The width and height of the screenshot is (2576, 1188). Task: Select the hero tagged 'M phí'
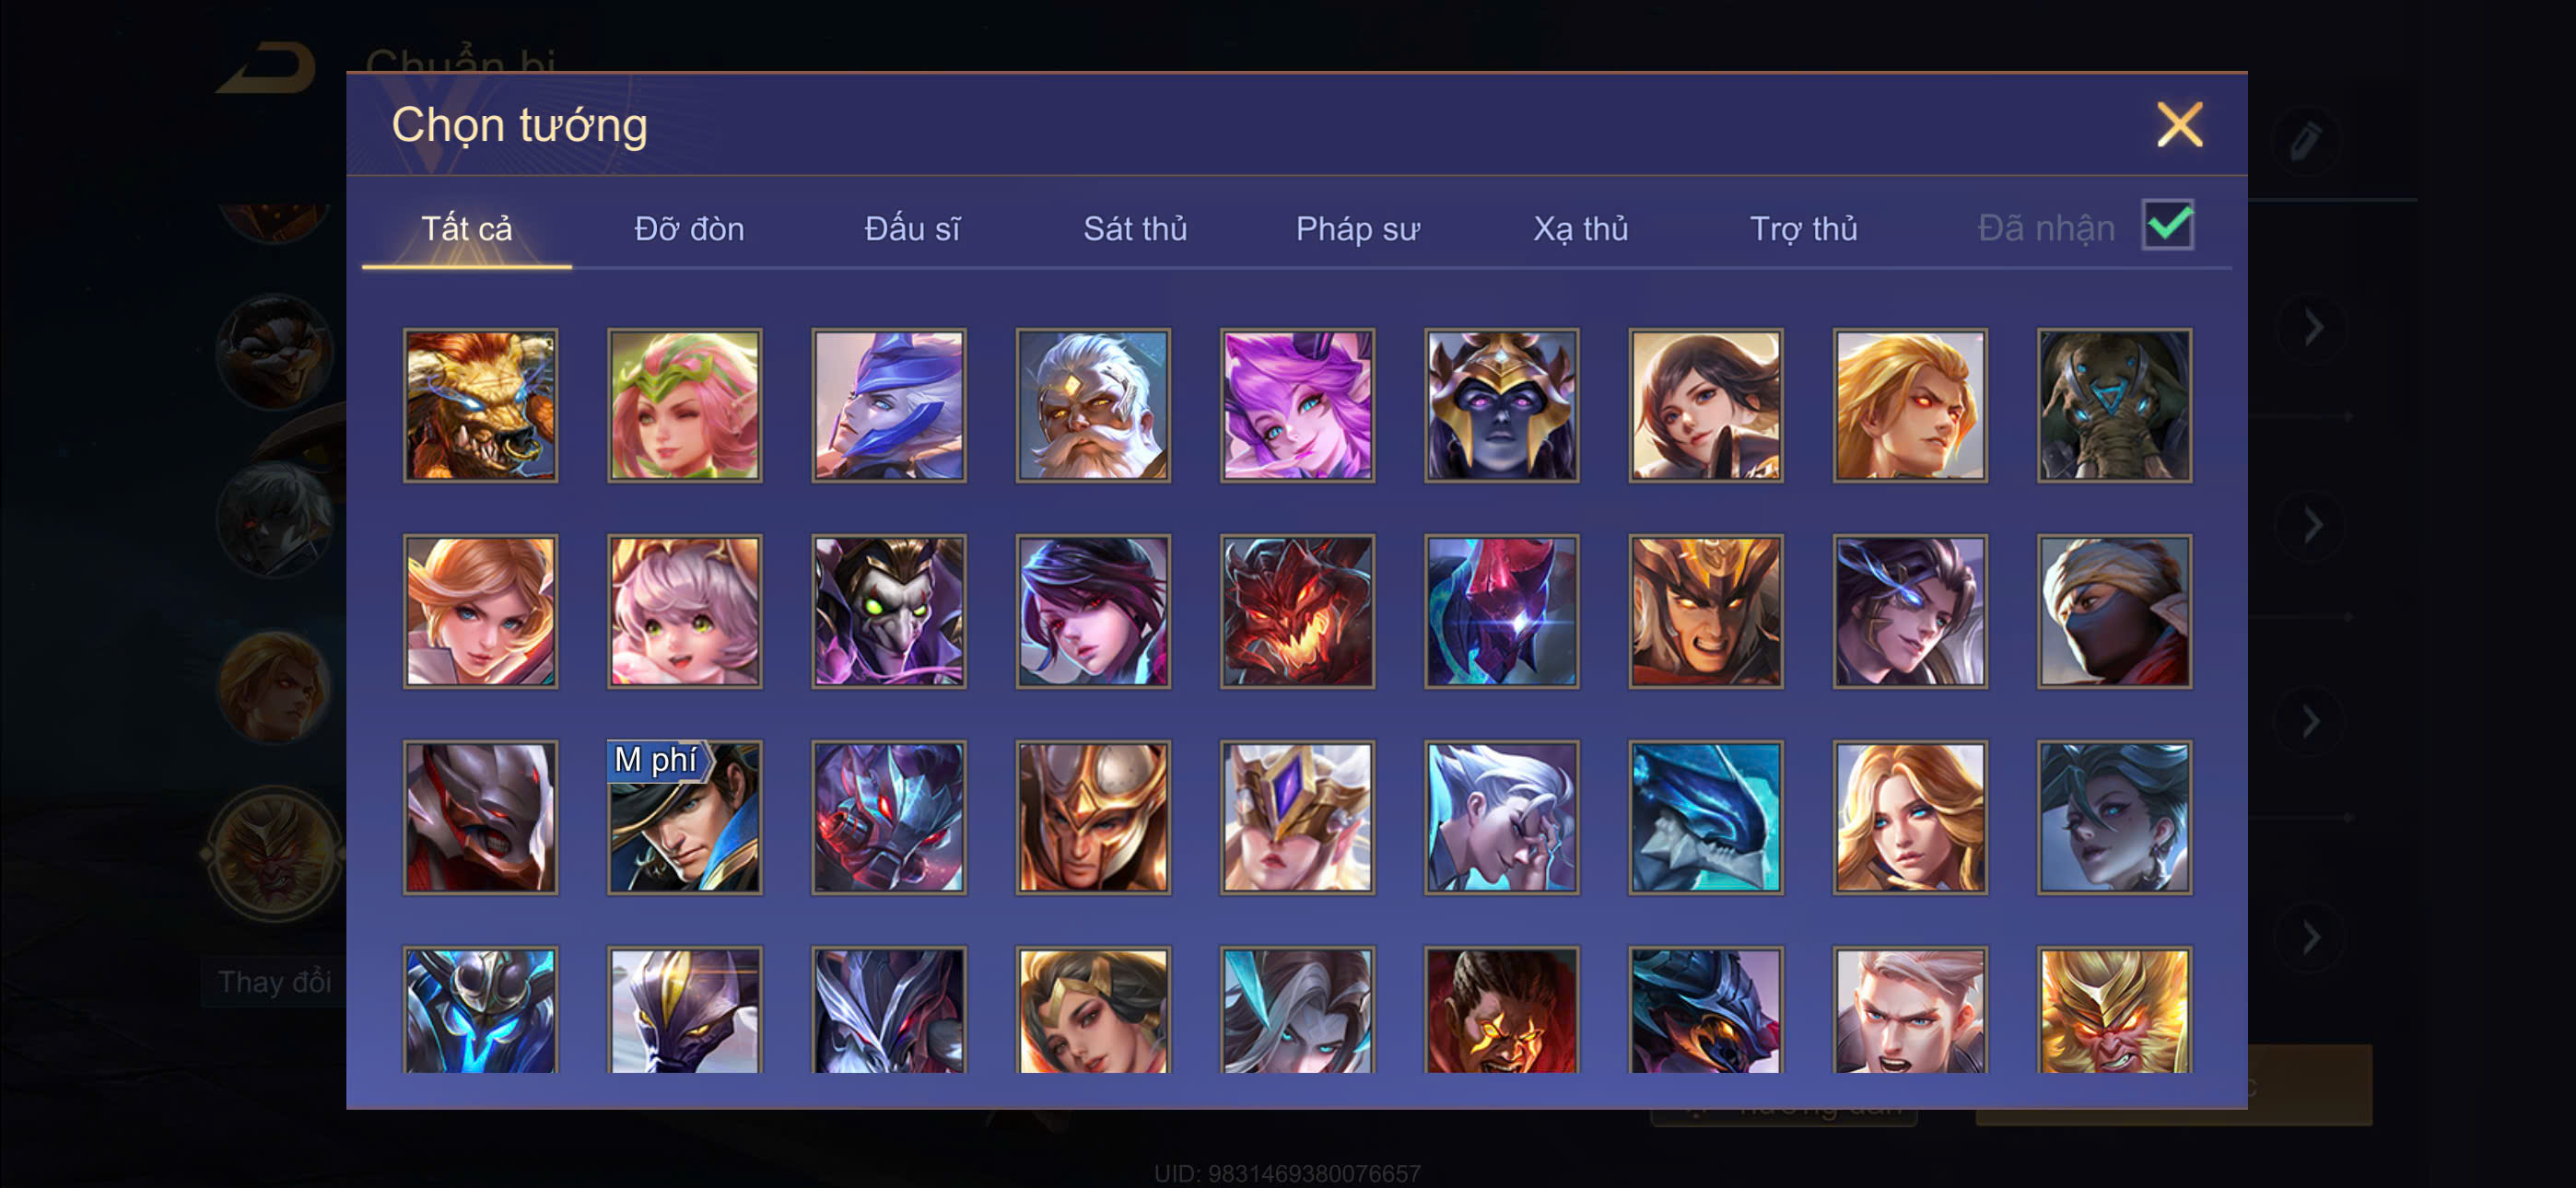684,817
